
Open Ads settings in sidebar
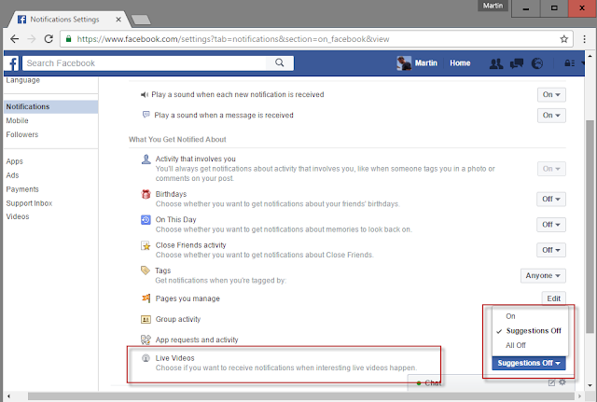tap(12, 175)
